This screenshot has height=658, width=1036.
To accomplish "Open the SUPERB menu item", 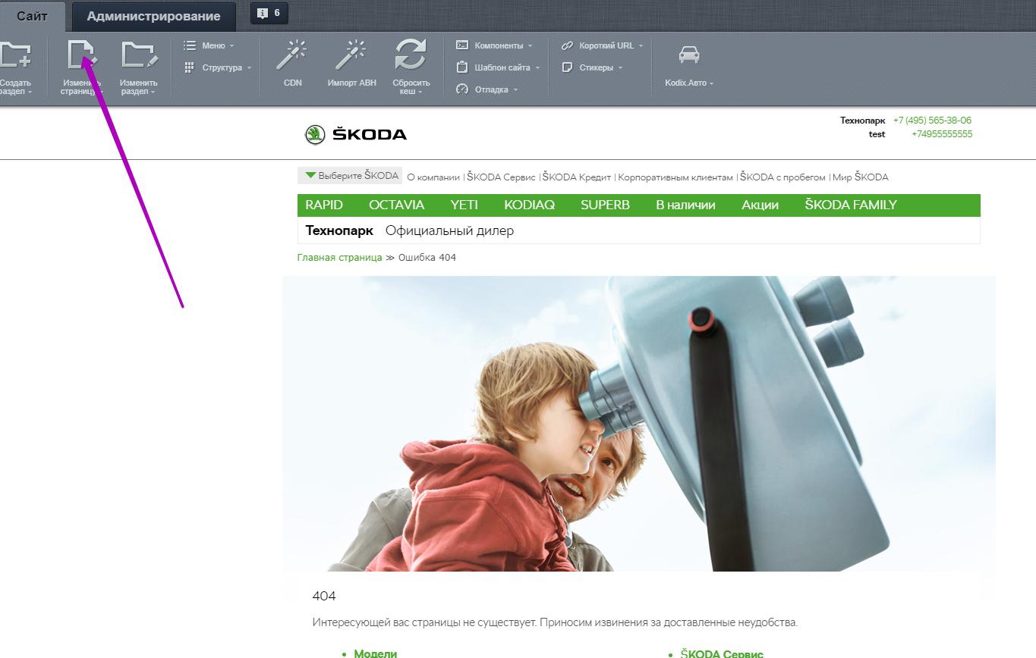I will [x=605, y=205].
